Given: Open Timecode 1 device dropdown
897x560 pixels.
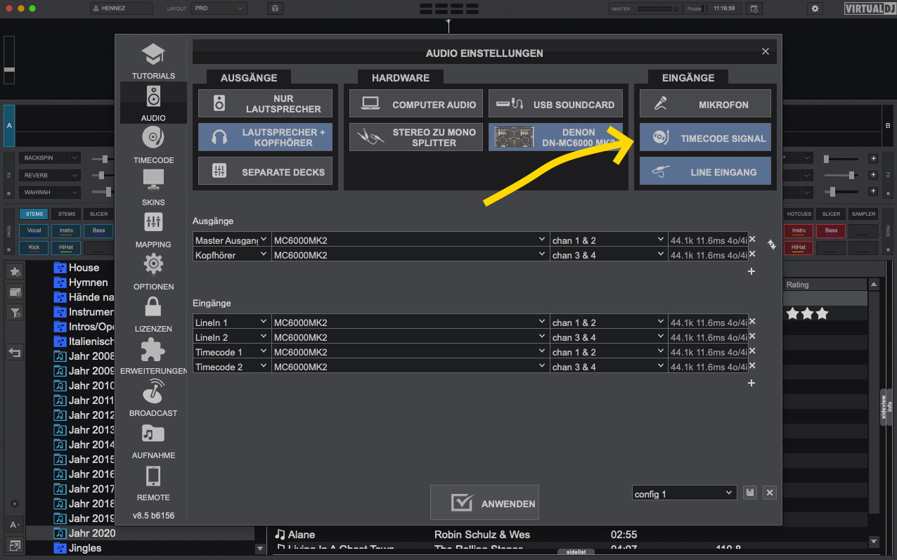Looking at the screenshot, I should (x=410, y=351).
